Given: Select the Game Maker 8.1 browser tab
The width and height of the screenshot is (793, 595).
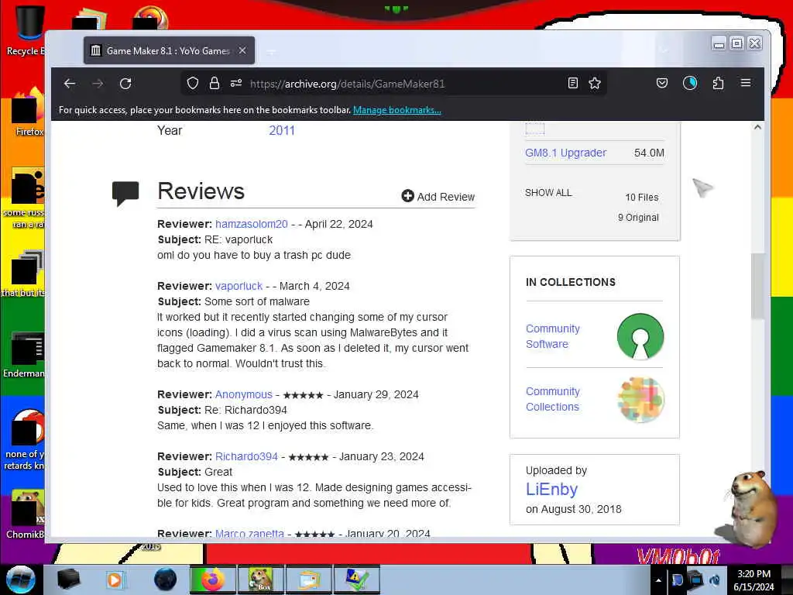Looking at the screenshot, I should point(170,50).
